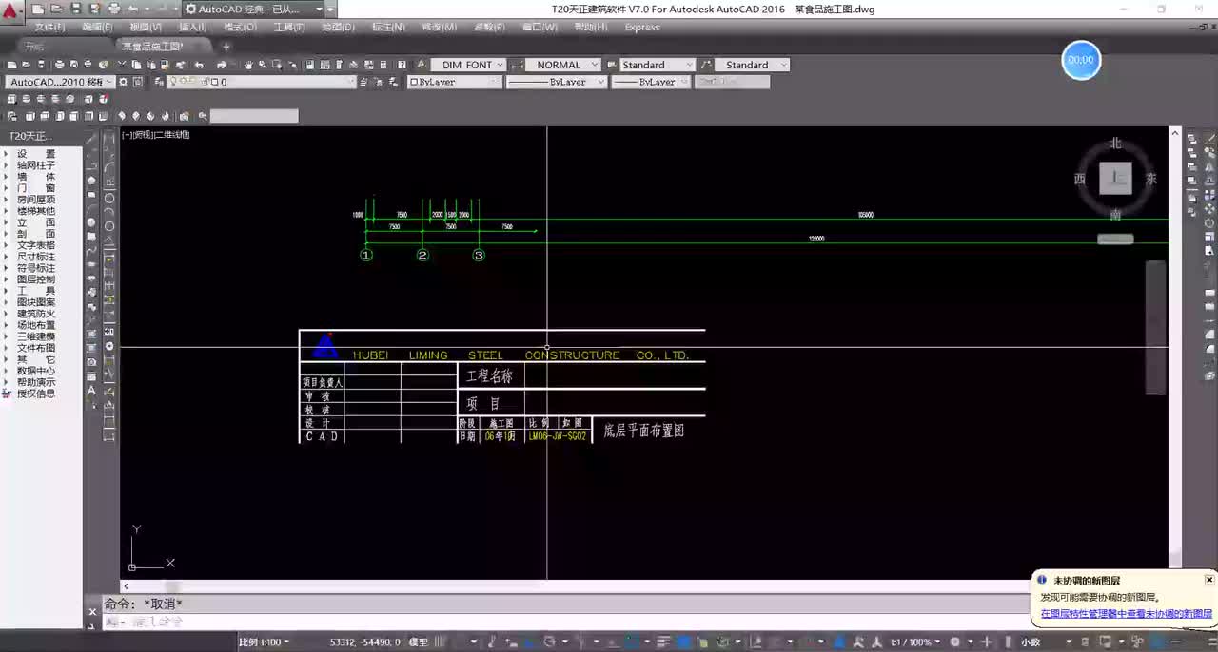Screen dimensions: 1218x652
Task: Click the viewport label [俯视][二维线框]
Action: click(156, 135)
